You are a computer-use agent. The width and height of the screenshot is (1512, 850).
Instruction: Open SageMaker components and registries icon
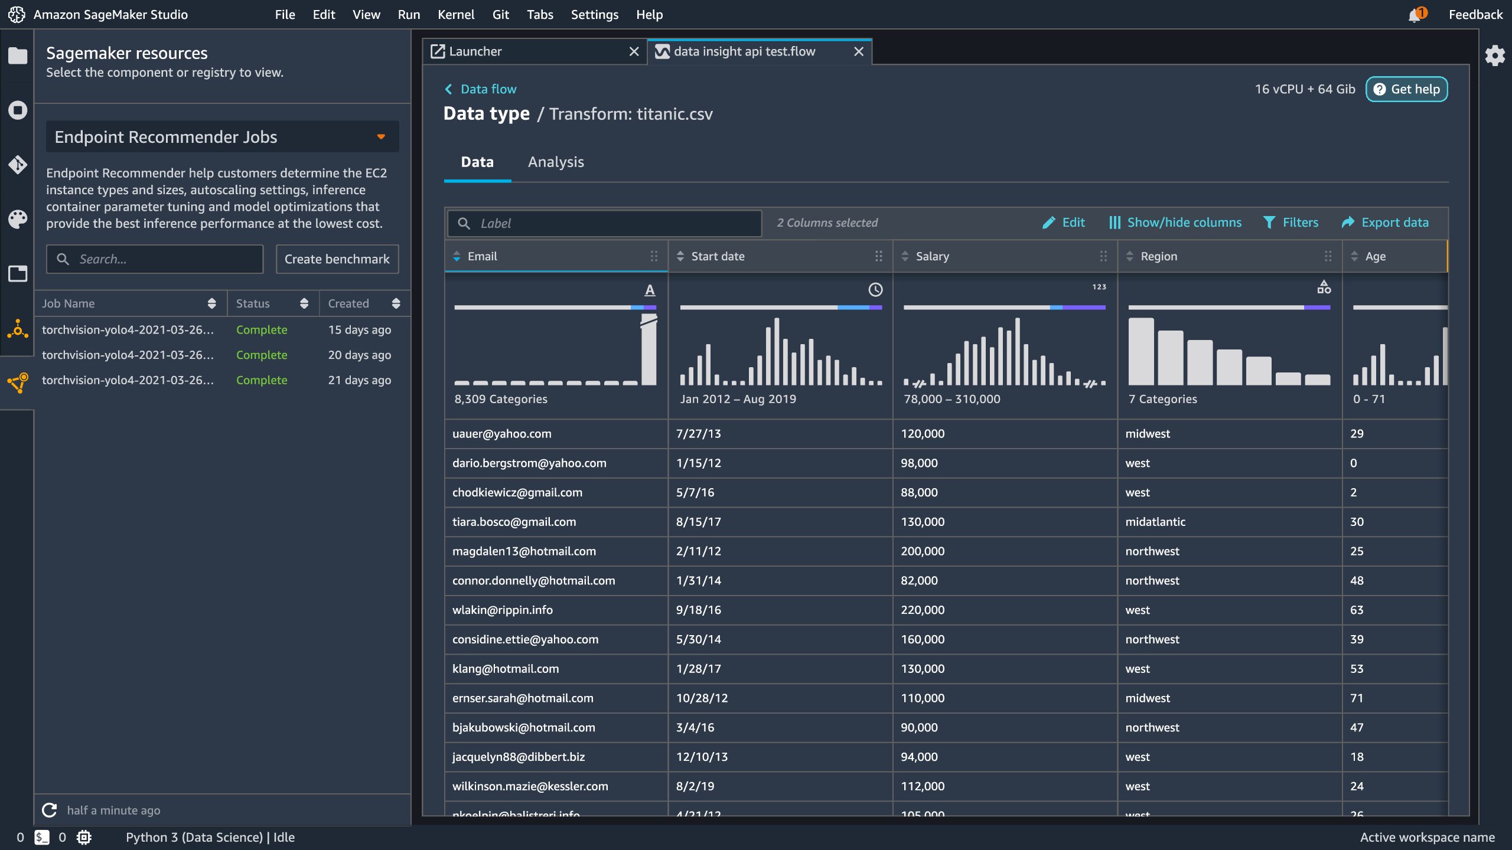click(x=18, y=382)
